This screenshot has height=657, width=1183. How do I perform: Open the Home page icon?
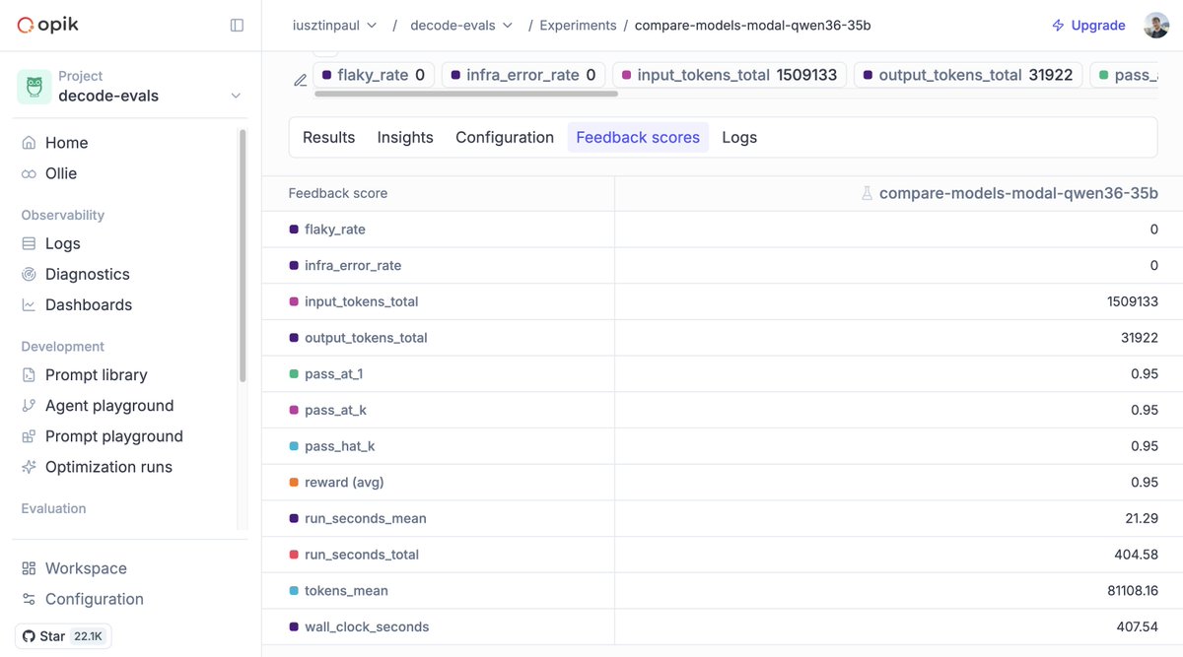pyautogui.click(x=30, y=143)
